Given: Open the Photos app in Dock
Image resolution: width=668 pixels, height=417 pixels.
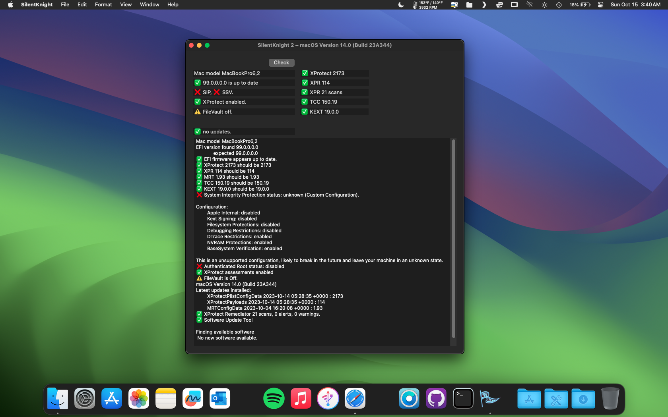Looking at the screenshot, I should coord(139,398).
